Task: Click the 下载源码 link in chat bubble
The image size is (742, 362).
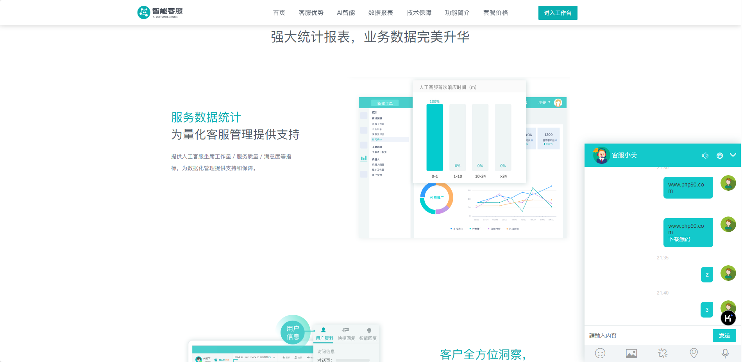Action: click(x=679, y=239)
